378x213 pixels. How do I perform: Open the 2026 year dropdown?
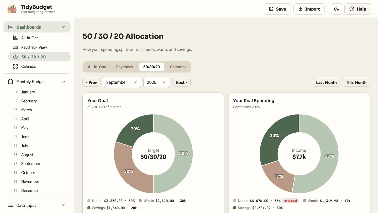[x=156, y=82]
